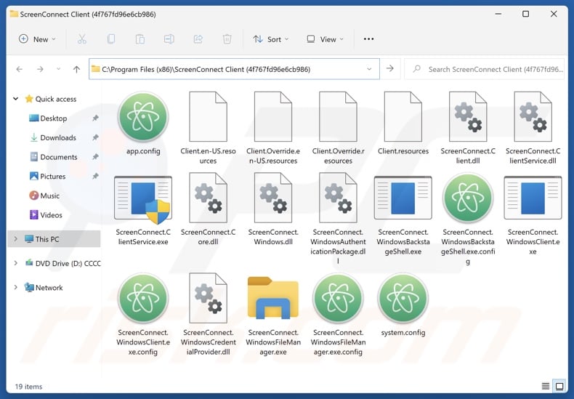Image resolution: width=574 pixels, height=399 pixels.
Task: Click the address bar path field
Action: pos(233,69)
